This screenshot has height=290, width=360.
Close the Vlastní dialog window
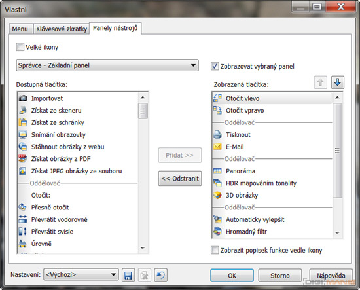point(341,7)
